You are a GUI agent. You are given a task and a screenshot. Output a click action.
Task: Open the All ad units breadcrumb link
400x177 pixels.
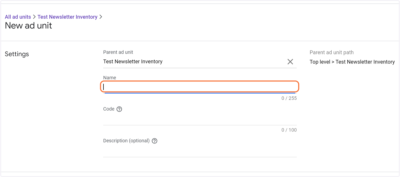(x=18, y=17)
